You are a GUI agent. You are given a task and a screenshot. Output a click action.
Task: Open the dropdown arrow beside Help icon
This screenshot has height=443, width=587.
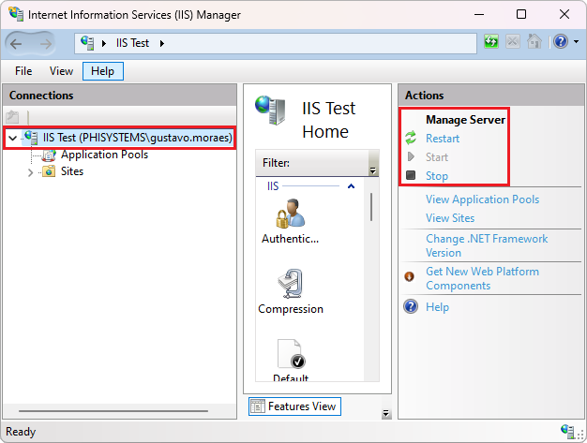click(577, 41)
